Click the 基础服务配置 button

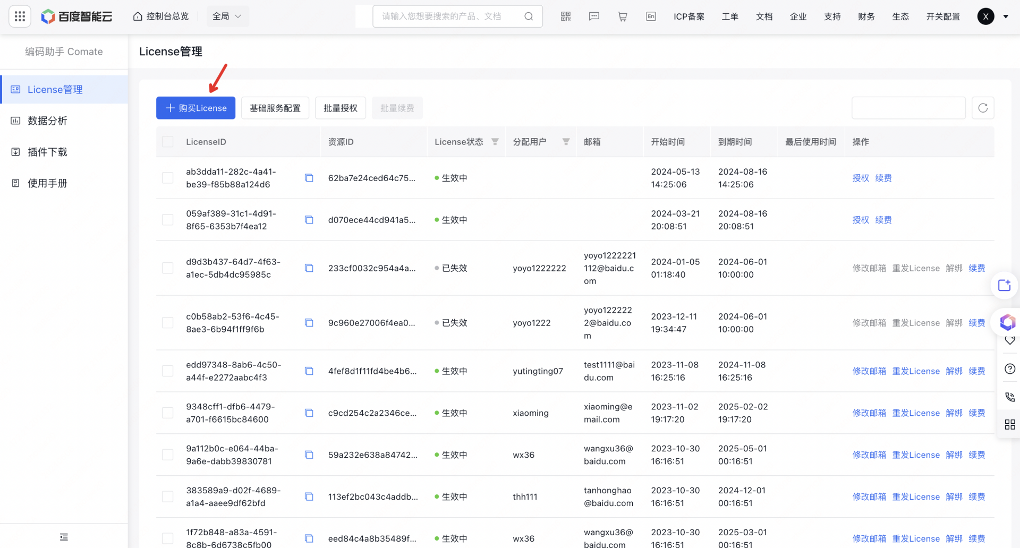[275, 108]
